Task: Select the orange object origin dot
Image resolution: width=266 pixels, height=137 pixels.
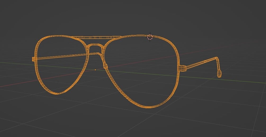Action: (x=95, y=70)
